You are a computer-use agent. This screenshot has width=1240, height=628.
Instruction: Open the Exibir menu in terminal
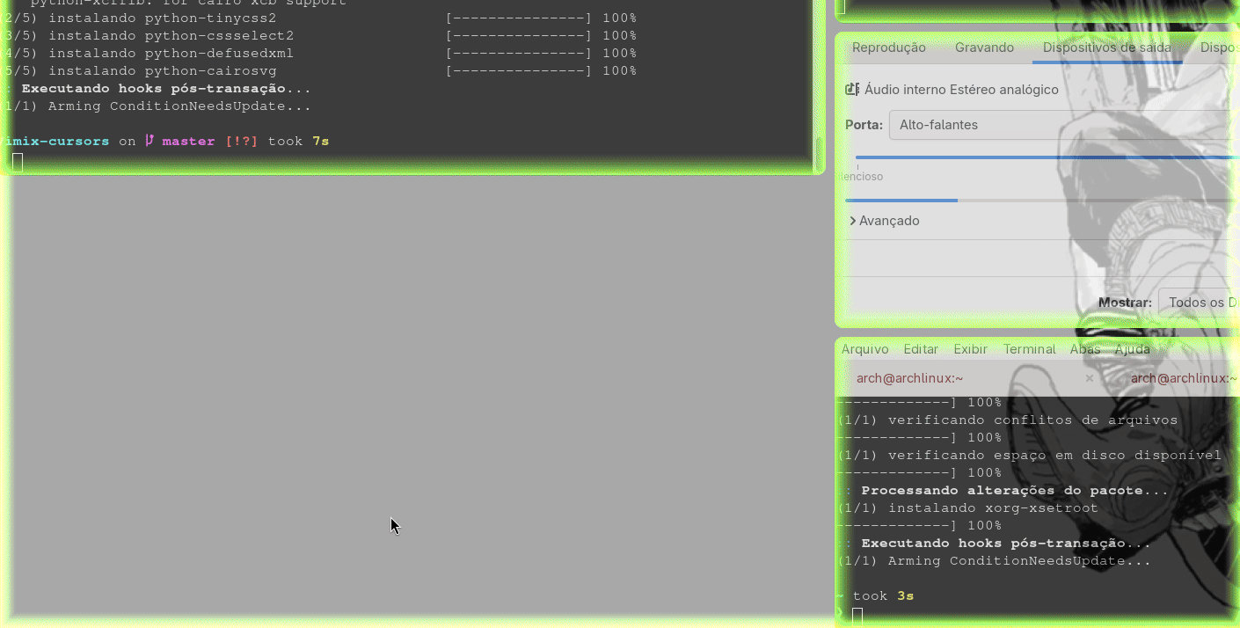point(971,349)
